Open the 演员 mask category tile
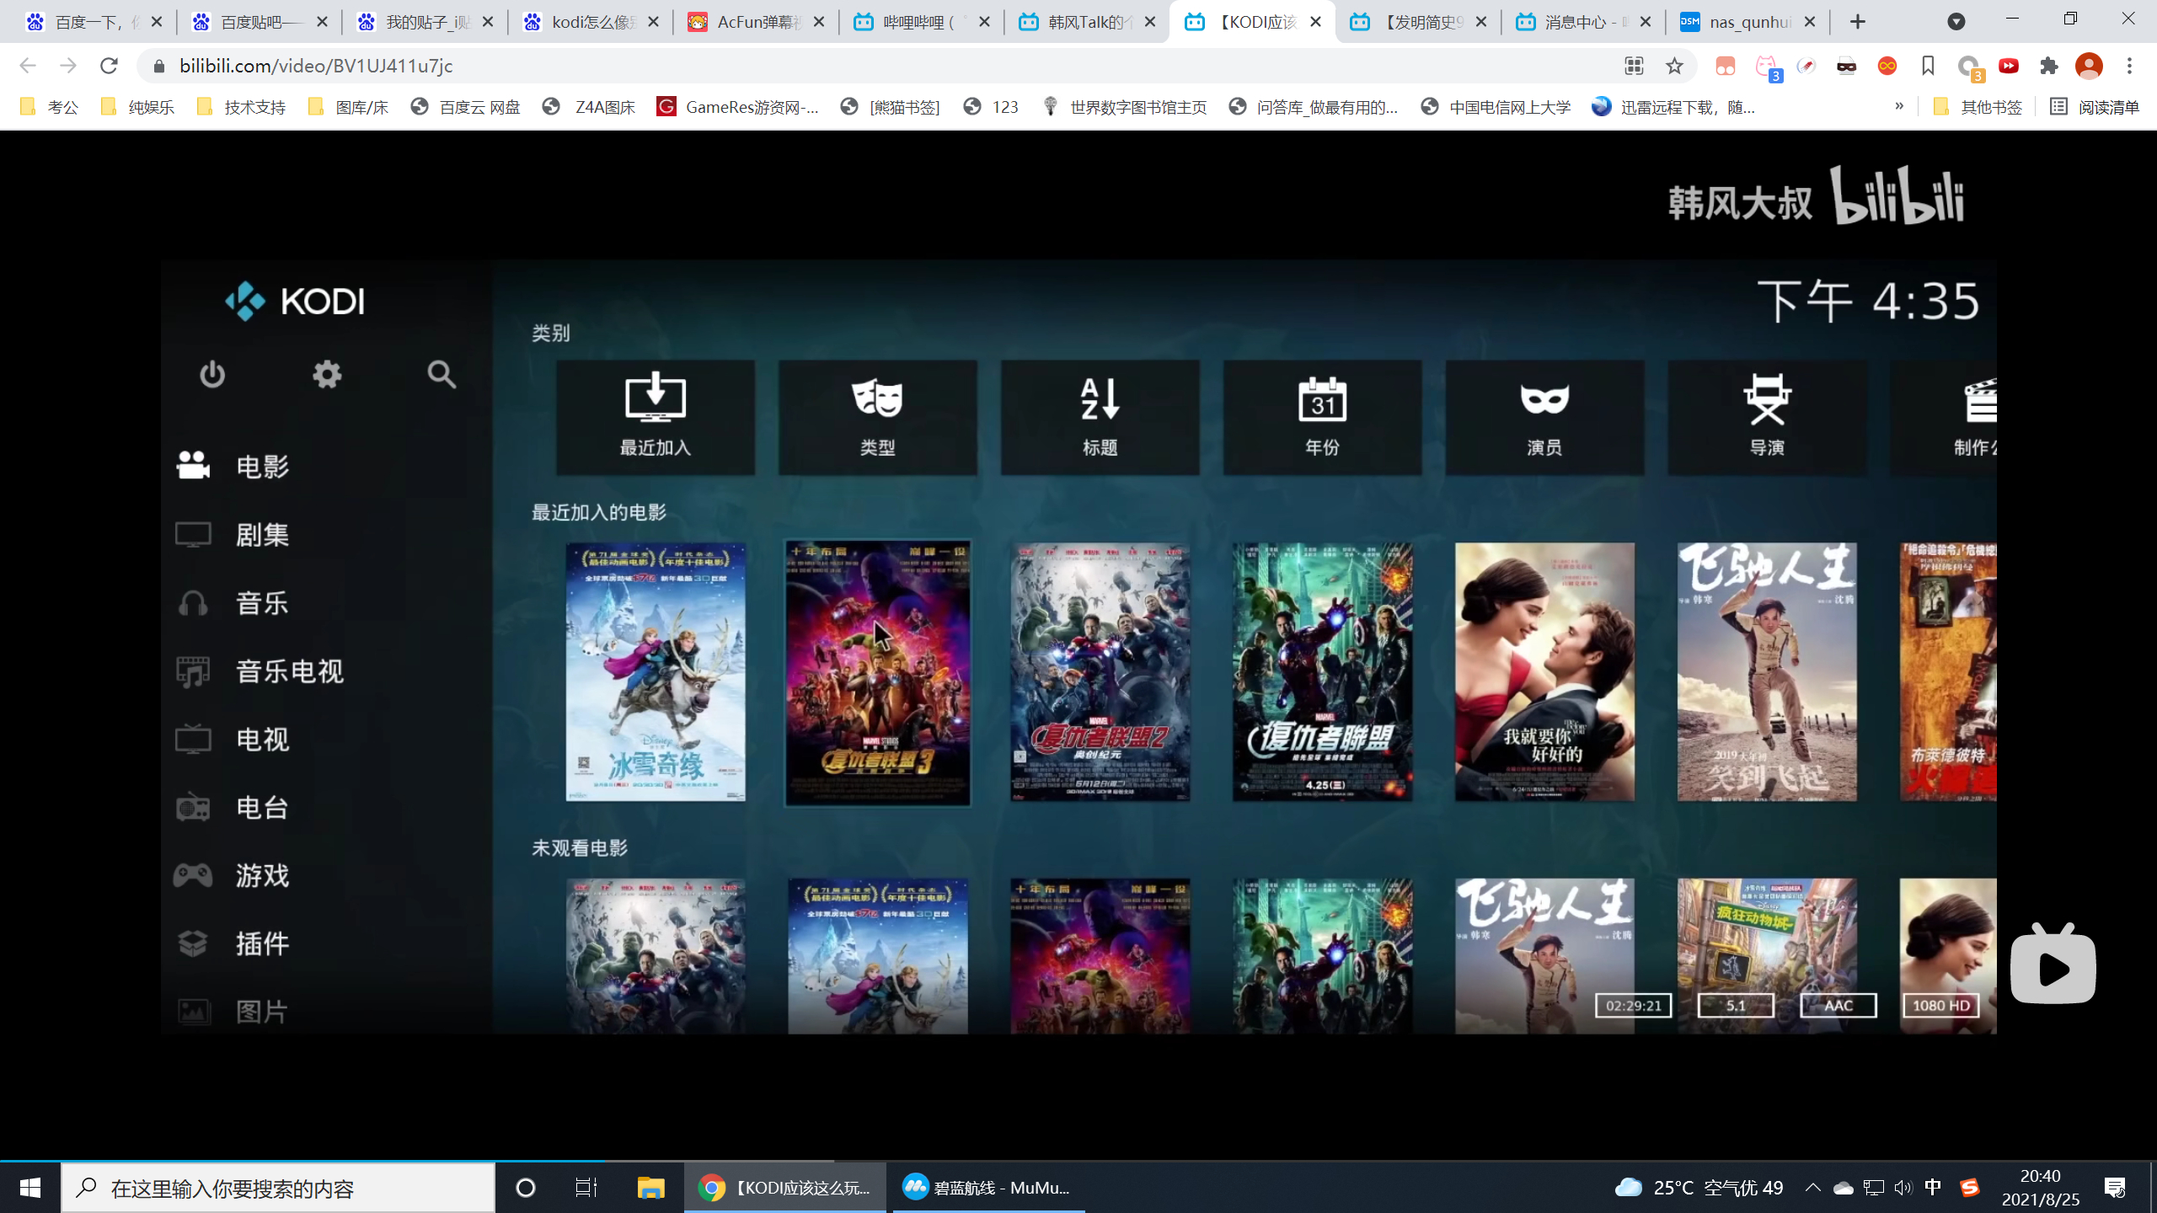The image size is (2157, 1213). [1545, 418]
